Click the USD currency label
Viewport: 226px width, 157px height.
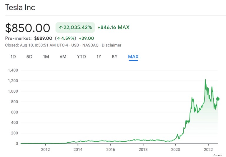(75, 45)
